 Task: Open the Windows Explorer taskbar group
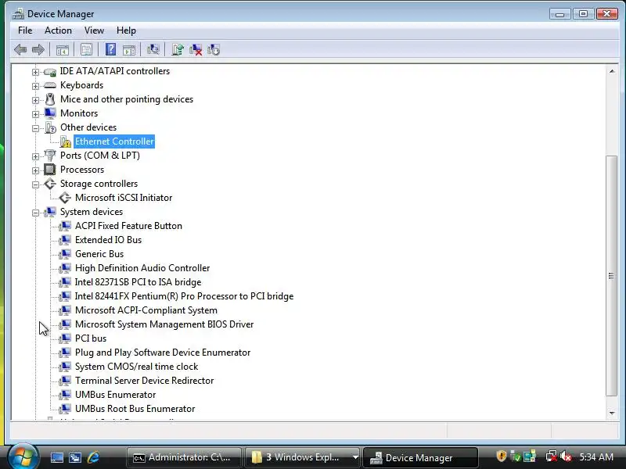coord(302,457)
